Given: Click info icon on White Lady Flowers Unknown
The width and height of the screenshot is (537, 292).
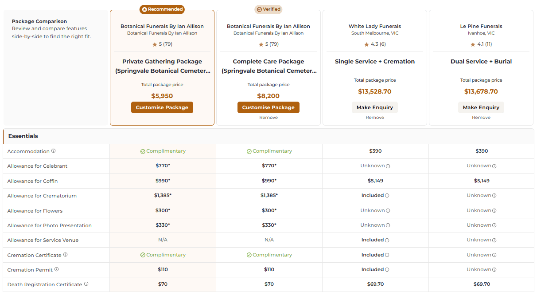Looking at the screenshot, I should pos(388,211).
